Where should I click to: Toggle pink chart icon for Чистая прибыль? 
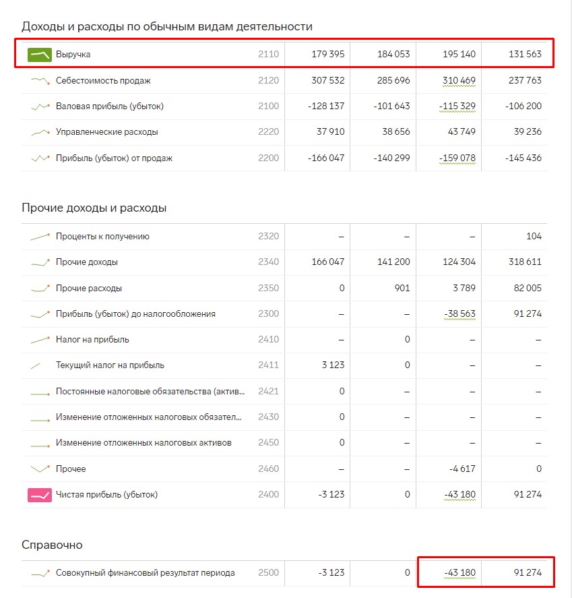click(40, 495)
